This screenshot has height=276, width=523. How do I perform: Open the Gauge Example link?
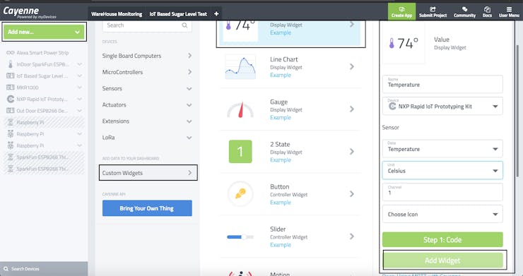[x=281, y=117]
